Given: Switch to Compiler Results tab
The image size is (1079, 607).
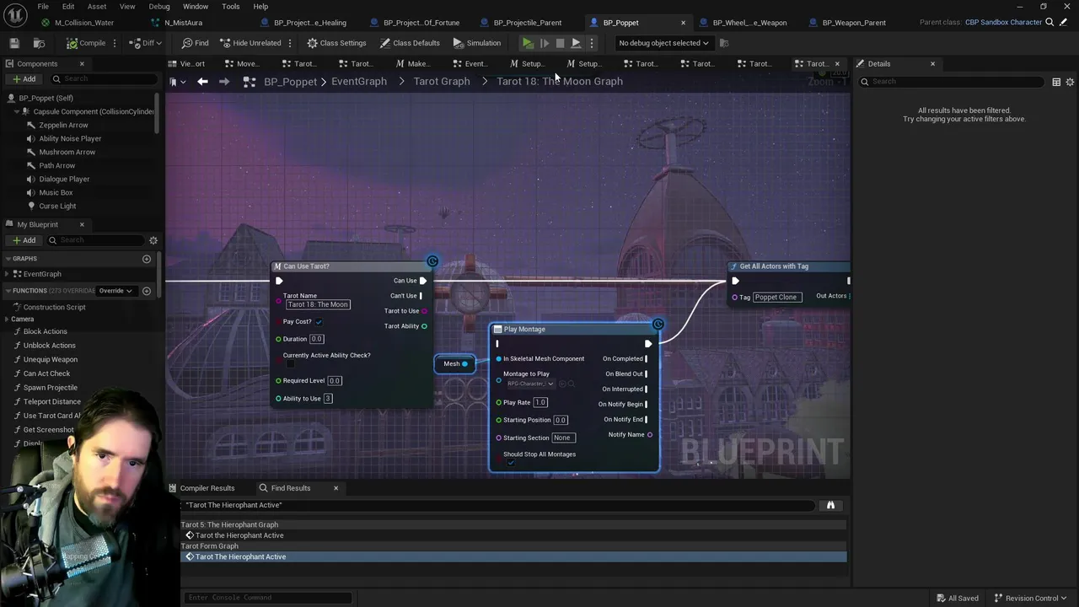Looking at the screenshot, I should pyautogui.click(x=207, y=488).
